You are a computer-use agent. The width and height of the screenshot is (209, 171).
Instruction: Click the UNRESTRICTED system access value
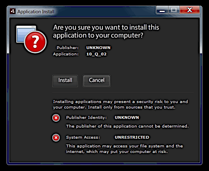(132, 137)
